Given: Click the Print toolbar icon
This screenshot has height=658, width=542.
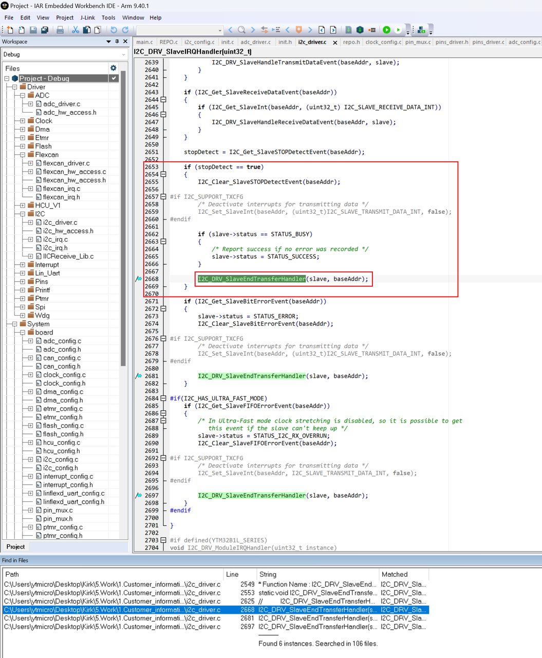Looking at the screenshot, I should (x=61, y=30).
